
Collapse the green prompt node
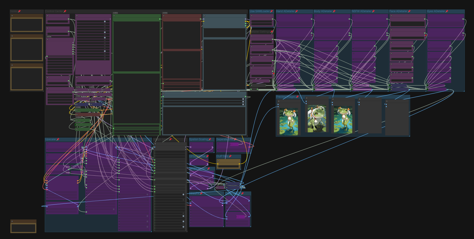click(x=114, y=16)
